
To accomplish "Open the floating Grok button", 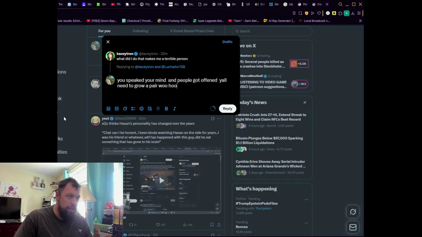I will pos(353,212).
